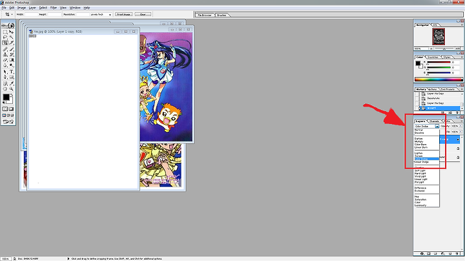This screenshot has height=261, width=465.
Task: Select the Hand tool
Action: pyautogui.click(x=5, y=89)
